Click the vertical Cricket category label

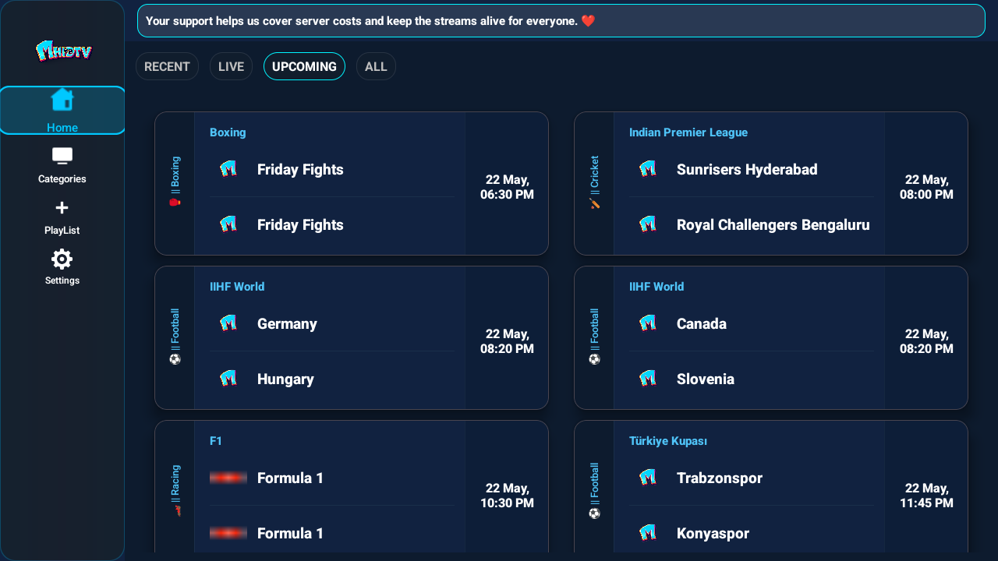(595, 175)
